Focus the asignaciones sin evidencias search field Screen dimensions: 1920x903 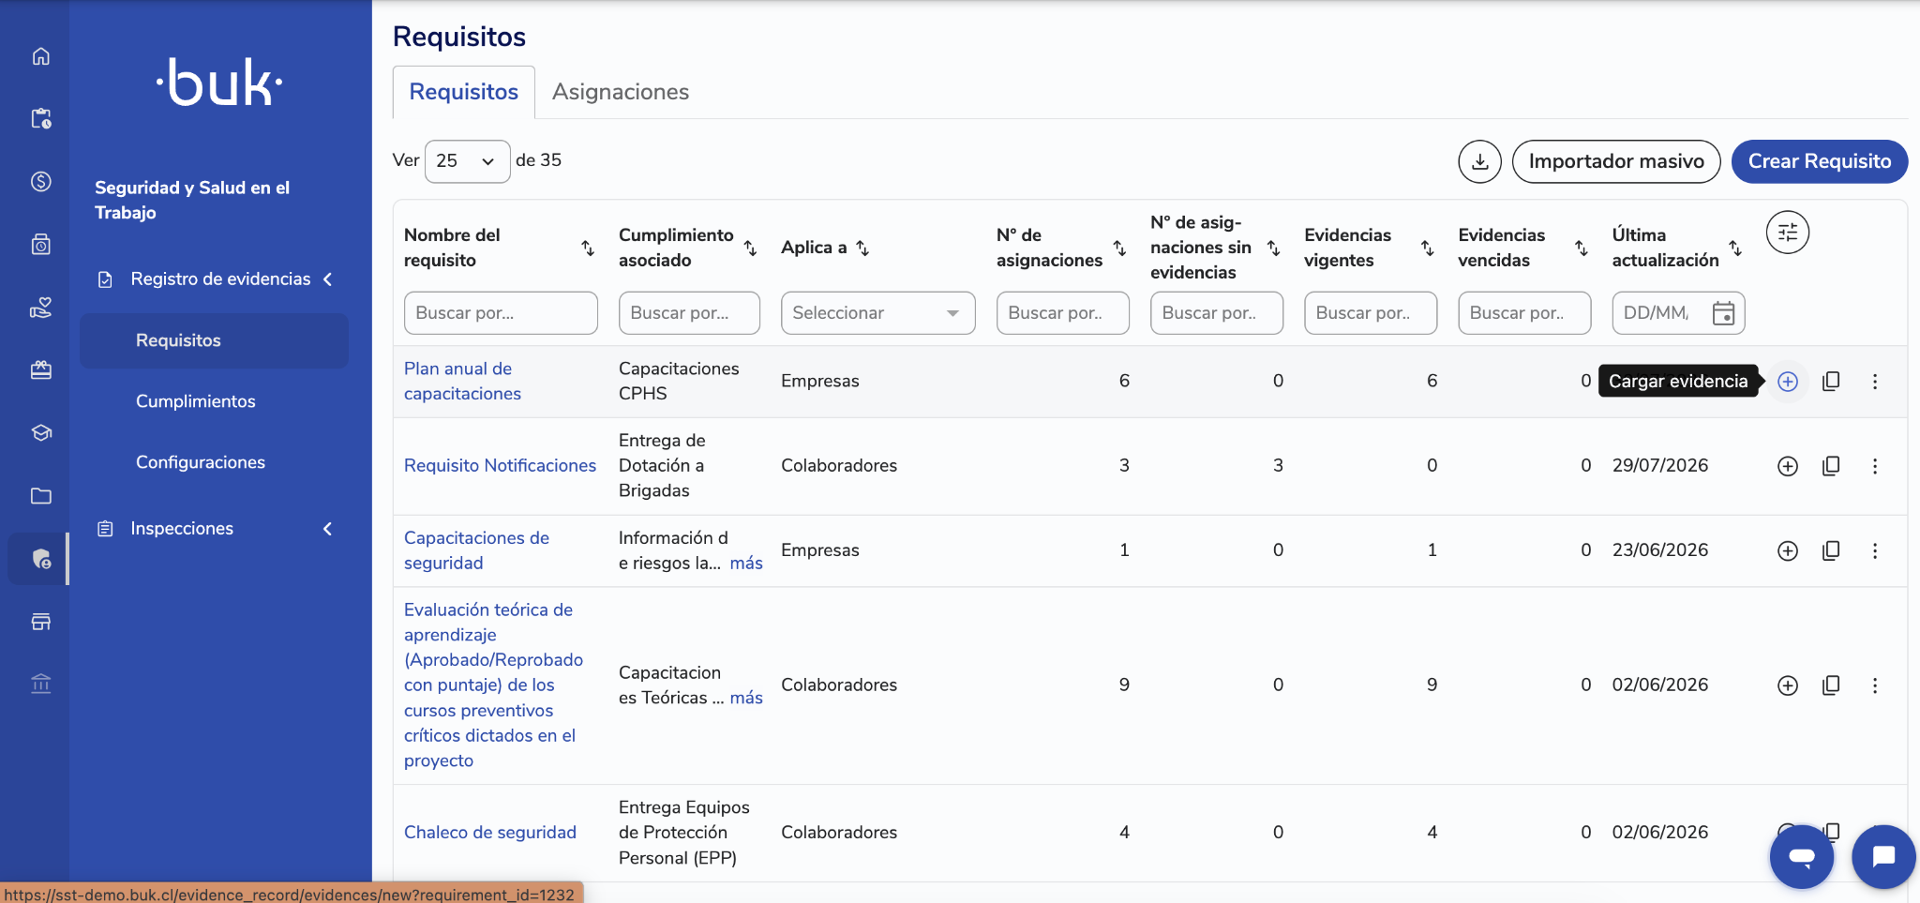point(1217,313)
